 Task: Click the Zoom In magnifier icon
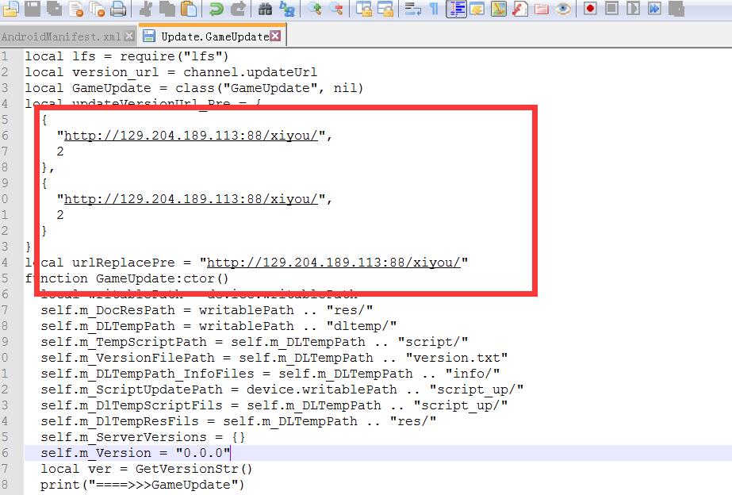pos(315,9)
